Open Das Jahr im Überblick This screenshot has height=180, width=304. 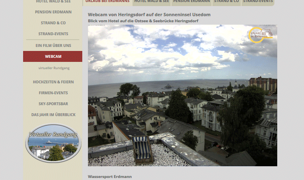(x=53, y=114)
